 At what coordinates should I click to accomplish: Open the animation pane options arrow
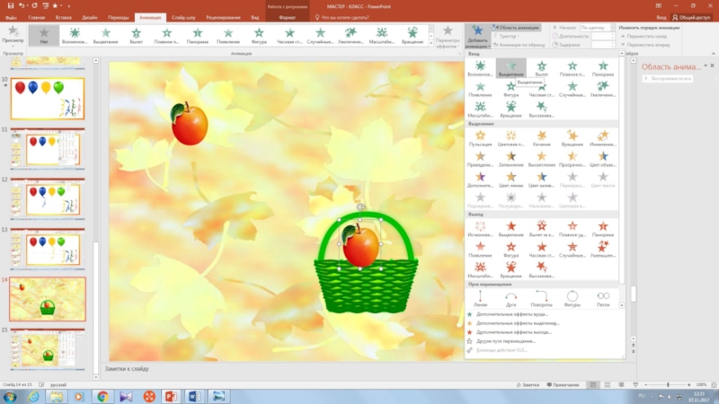click(706, 66)
